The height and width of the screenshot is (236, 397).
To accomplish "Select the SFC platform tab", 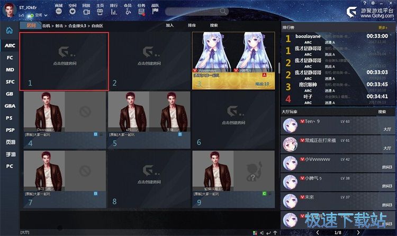I will point(10,82).
